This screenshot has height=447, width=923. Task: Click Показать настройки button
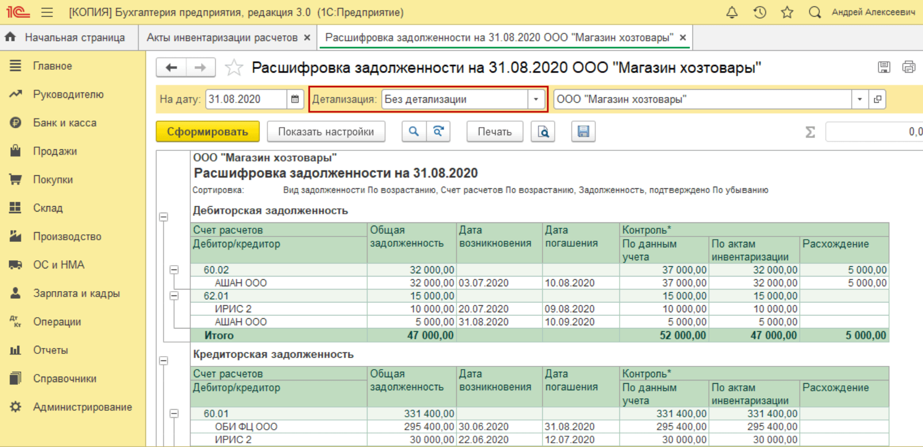point(326,132)
